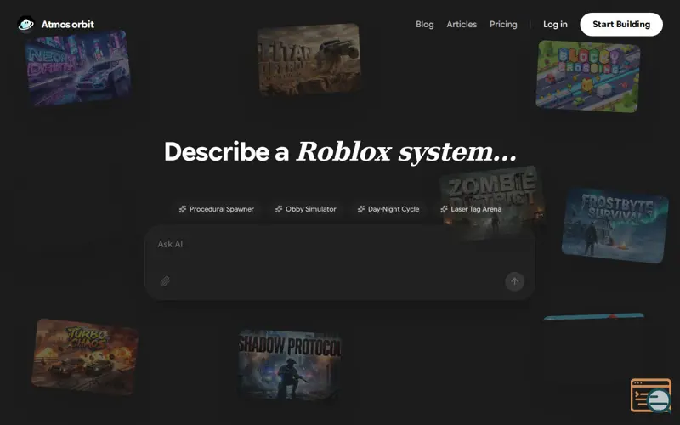Open the Blog page
The image size is (680, 425).
point(424,25)
